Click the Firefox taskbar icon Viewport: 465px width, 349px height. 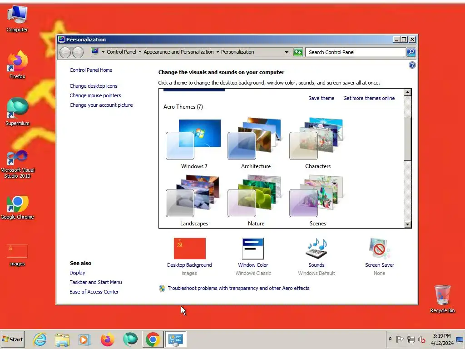pos(107,339)
